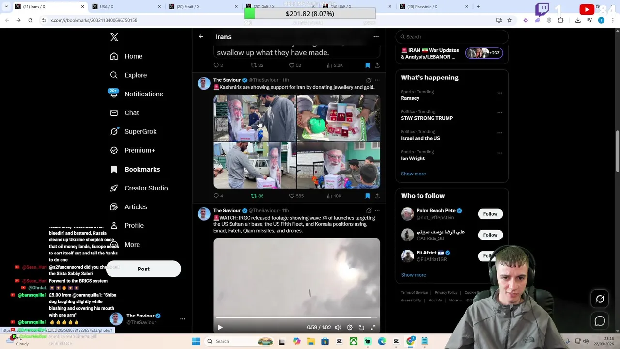Open the Explore page
The image size is (620, 349).
click(128, 75)
